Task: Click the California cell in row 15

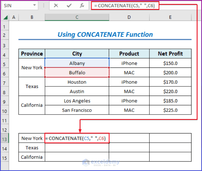Action: point(32,157)
